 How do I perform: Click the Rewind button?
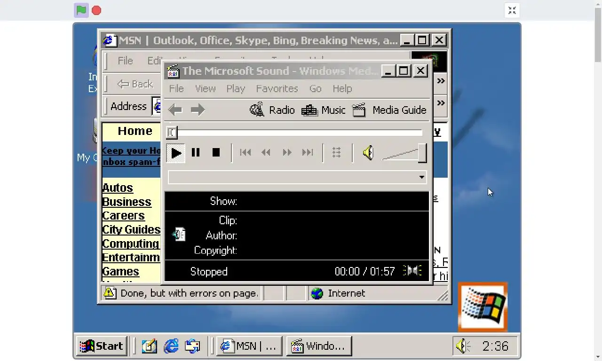[266, 152]
